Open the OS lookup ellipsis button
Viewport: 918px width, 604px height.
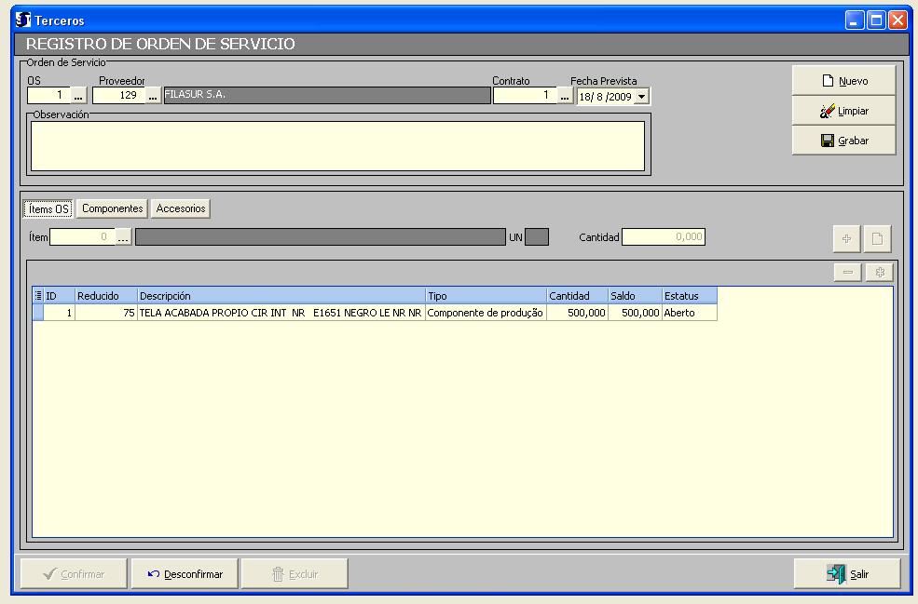tap(78, 96)
